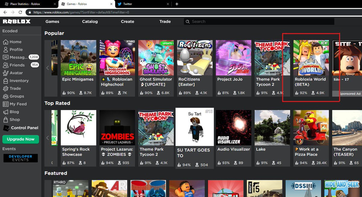Open the Robloxia World (BETA) game thumbnail
Image resolution: width=362 pixels, height=197 pixels.
click(311, 57)
